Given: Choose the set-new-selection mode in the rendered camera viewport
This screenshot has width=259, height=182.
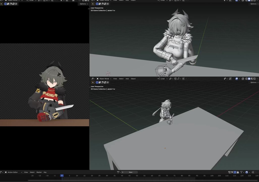Looking at the screenshot, I should (6, 4).
